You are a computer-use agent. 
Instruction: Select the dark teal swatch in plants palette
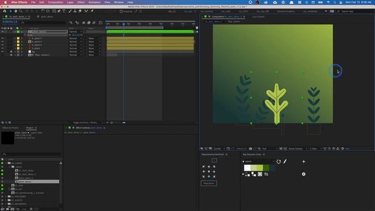coord(272,168)
